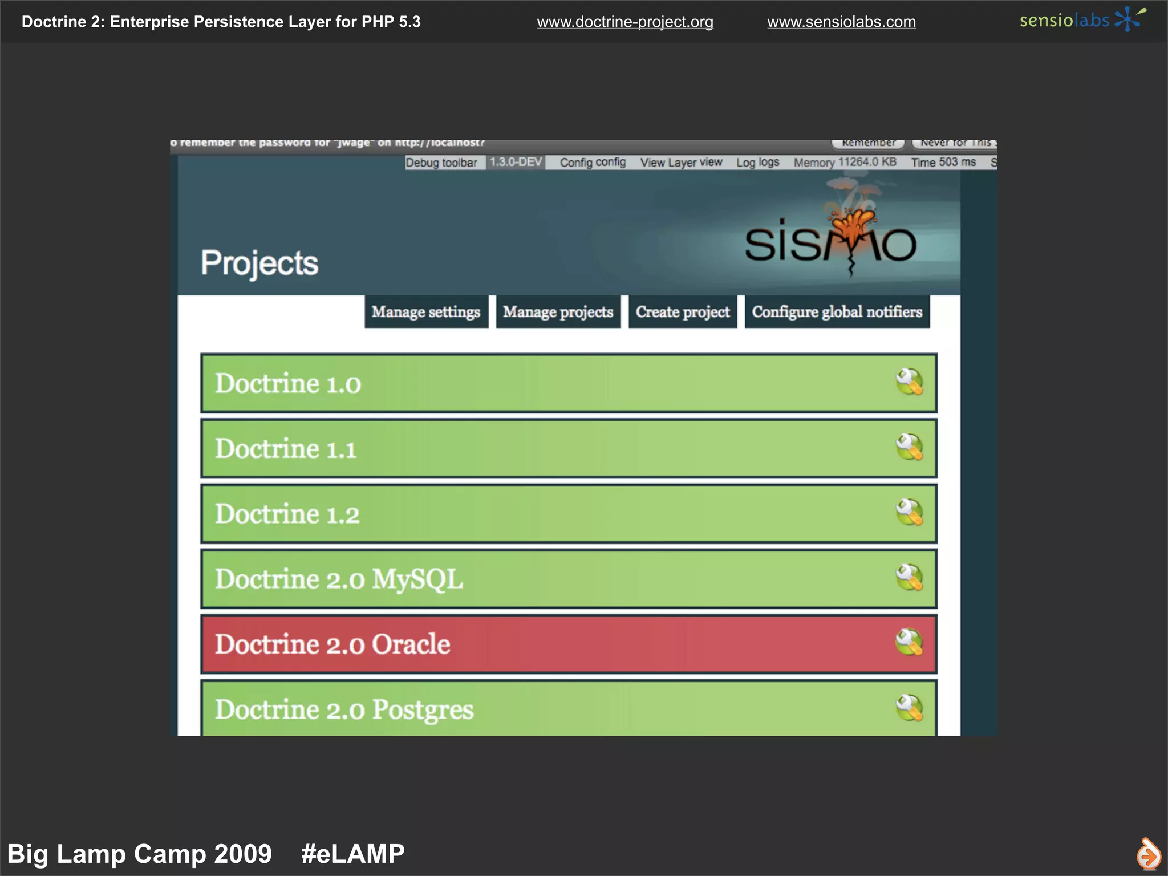Open settings wrench for Doctrine 2.0 MySQL

pyautogui.click(x=909, y=578)
